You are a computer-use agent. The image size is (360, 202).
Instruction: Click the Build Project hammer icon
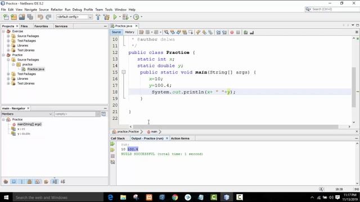98,17
